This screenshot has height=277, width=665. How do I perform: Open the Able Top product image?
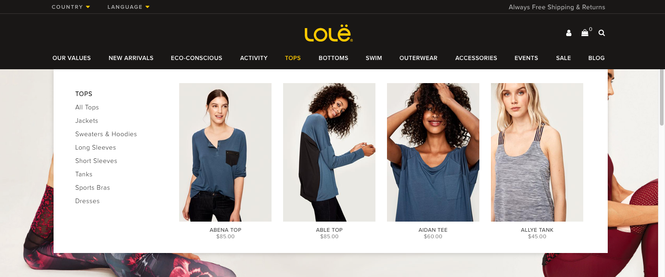click(x=329, y=152)
